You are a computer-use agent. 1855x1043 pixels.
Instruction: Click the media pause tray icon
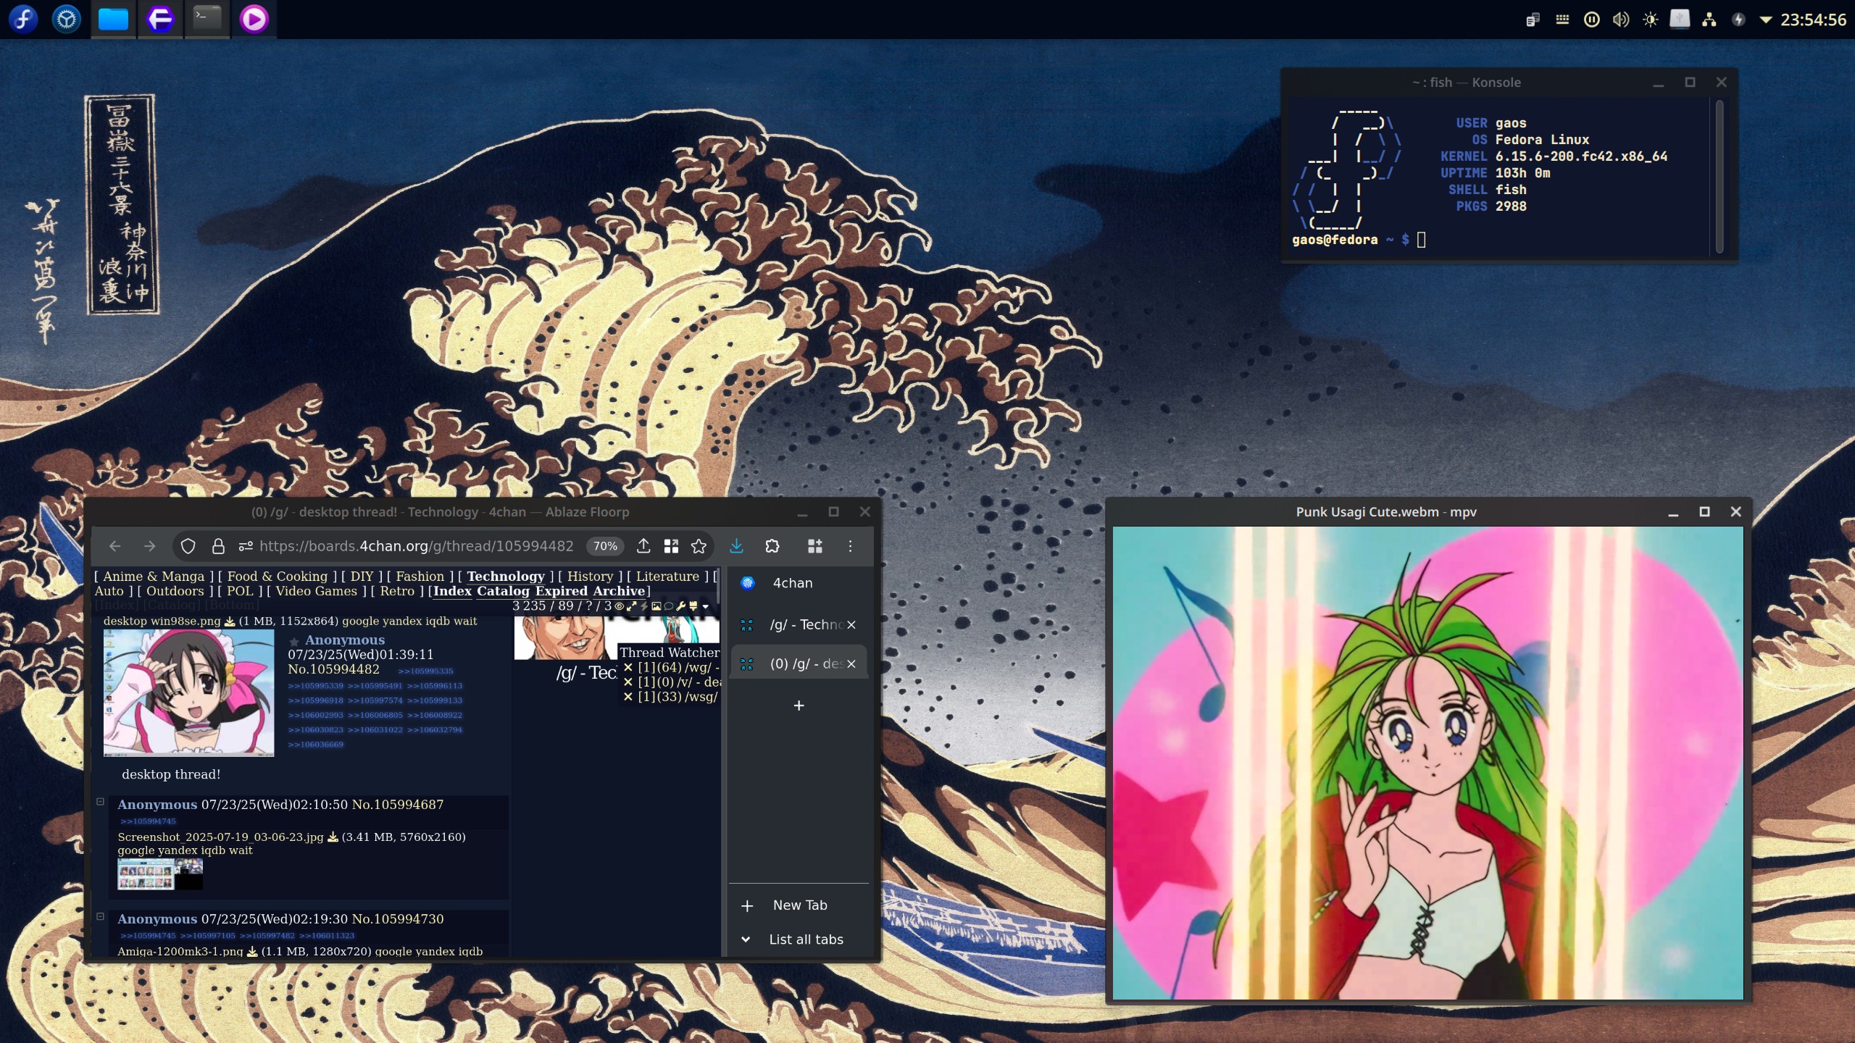point(1591,20)
